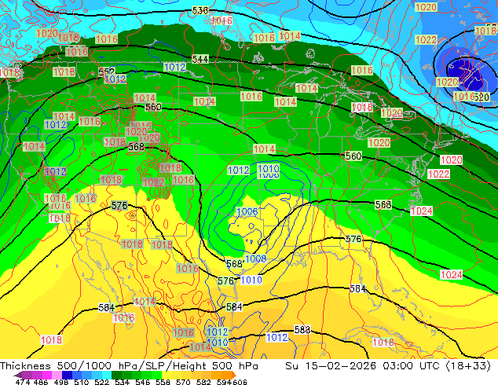Click the fully visible blue 1008 label
This screenshot has width=498, height=385.
255,258
